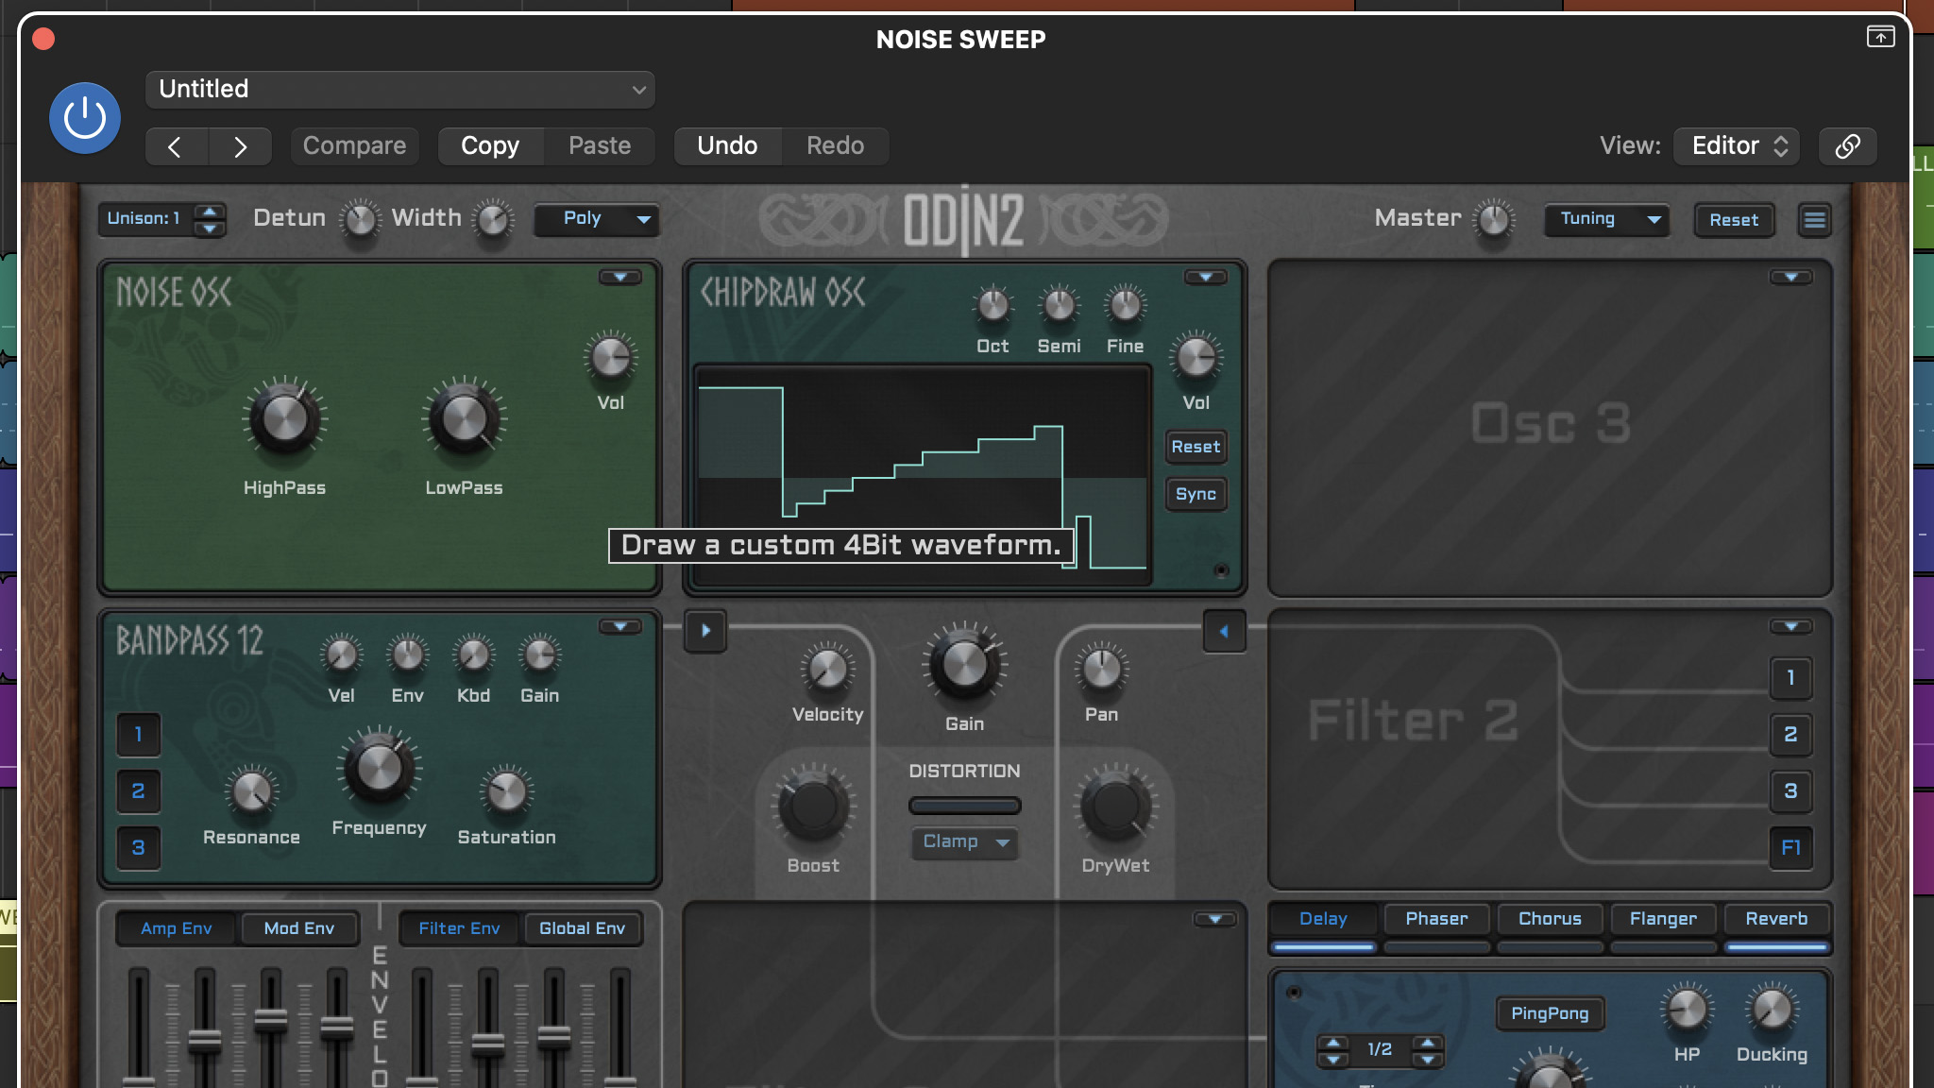Toggle Filter 2 oscillator 1 input
The height and width of the screenshot is (1088, 1934).
1790,677
